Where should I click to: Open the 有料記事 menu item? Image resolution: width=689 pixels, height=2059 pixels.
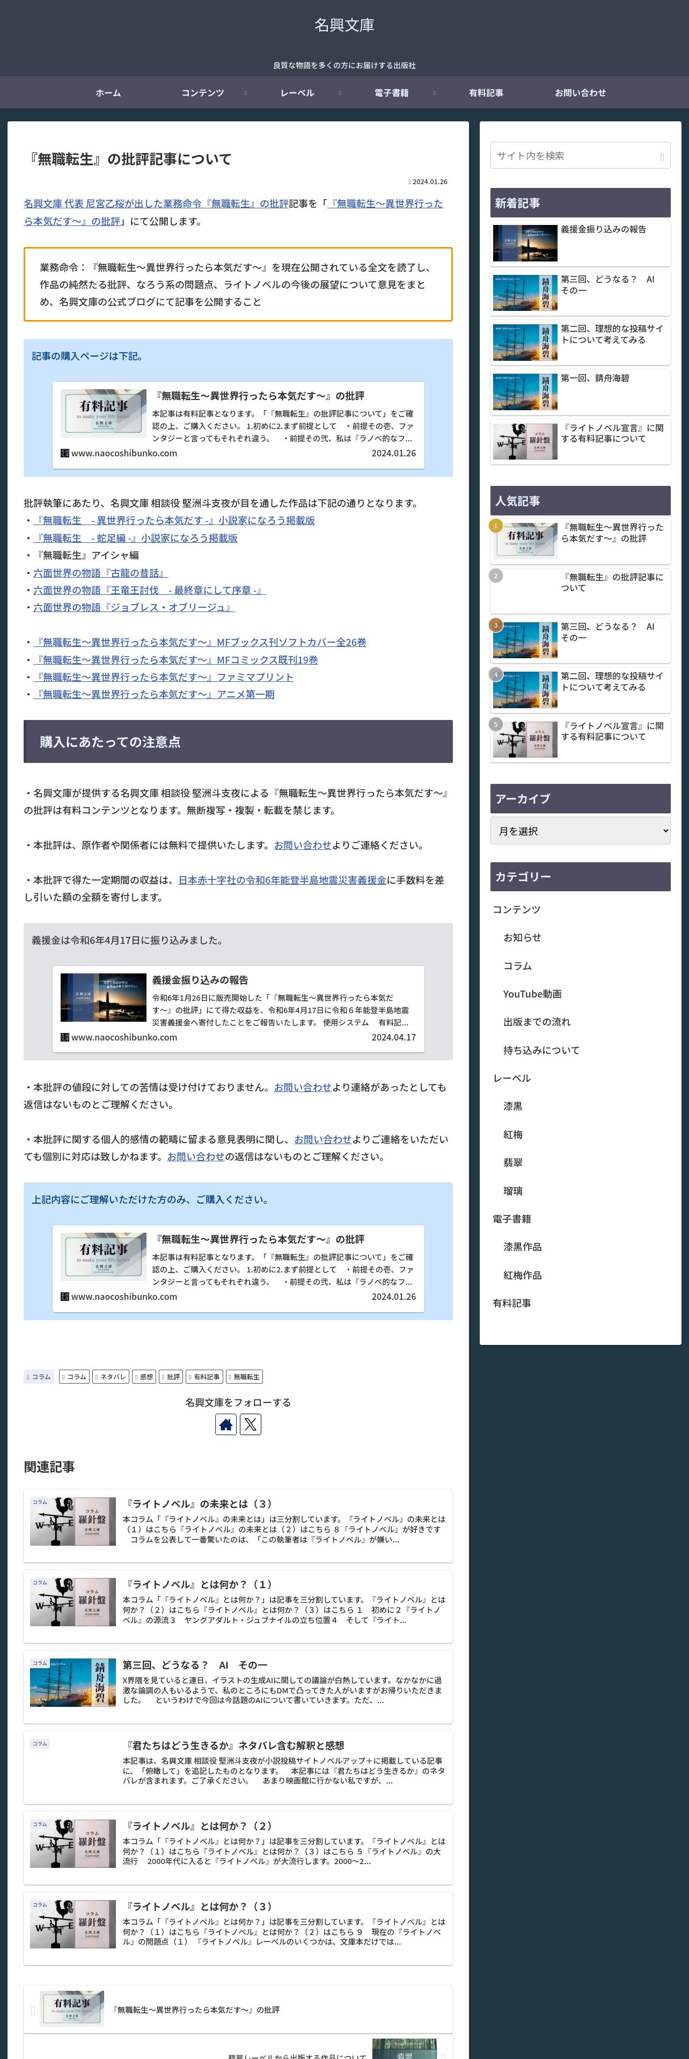[x=485, y=93]
